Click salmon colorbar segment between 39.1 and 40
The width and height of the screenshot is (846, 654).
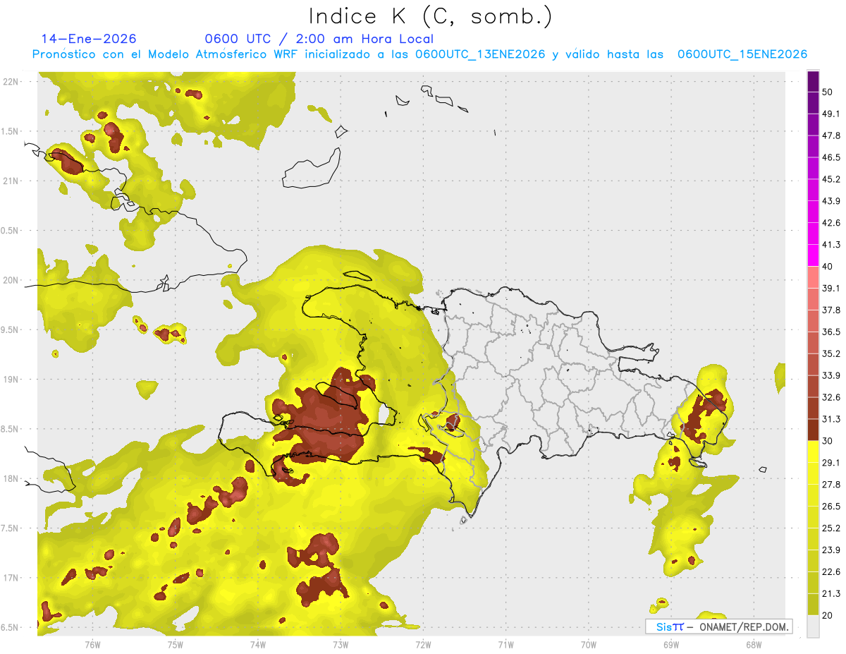coord(813,277)
